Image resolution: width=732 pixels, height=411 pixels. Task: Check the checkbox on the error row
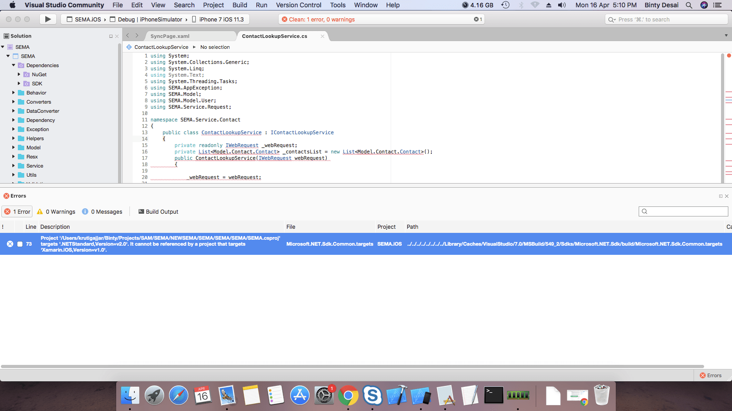pyautogui.click(x=19, y=244)
